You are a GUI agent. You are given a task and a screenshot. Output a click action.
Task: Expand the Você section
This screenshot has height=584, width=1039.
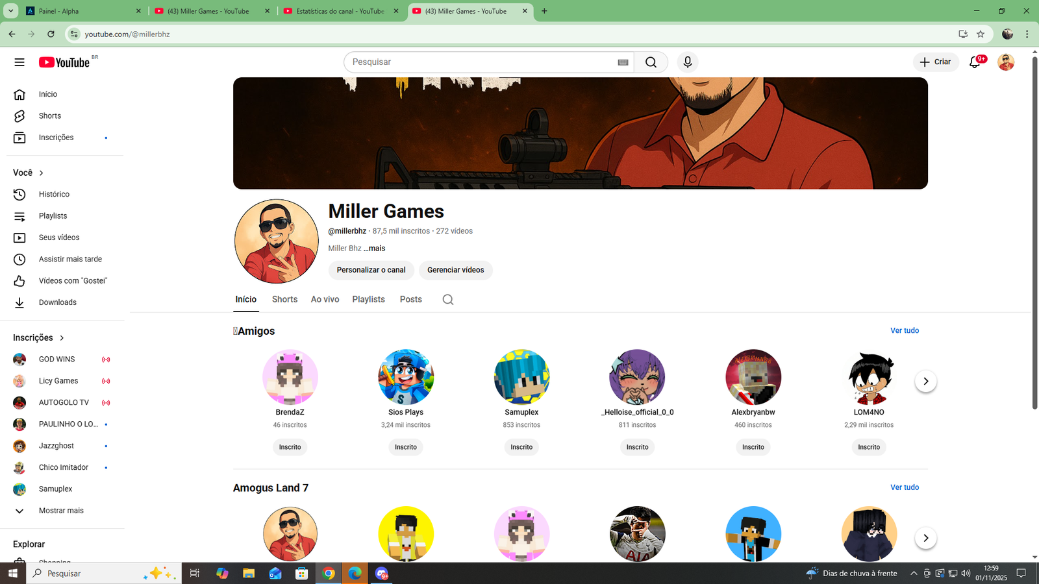[x=29, y=173]
